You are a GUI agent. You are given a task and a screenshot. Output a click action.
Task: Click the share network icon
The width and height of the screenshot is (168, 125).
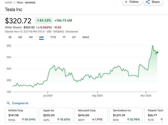pyautogui.click(x=148, y=2)
